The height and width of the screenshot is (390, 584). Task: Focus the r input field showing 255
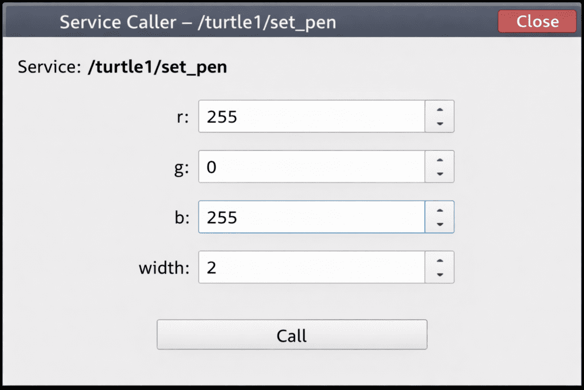tap(311, 116)
